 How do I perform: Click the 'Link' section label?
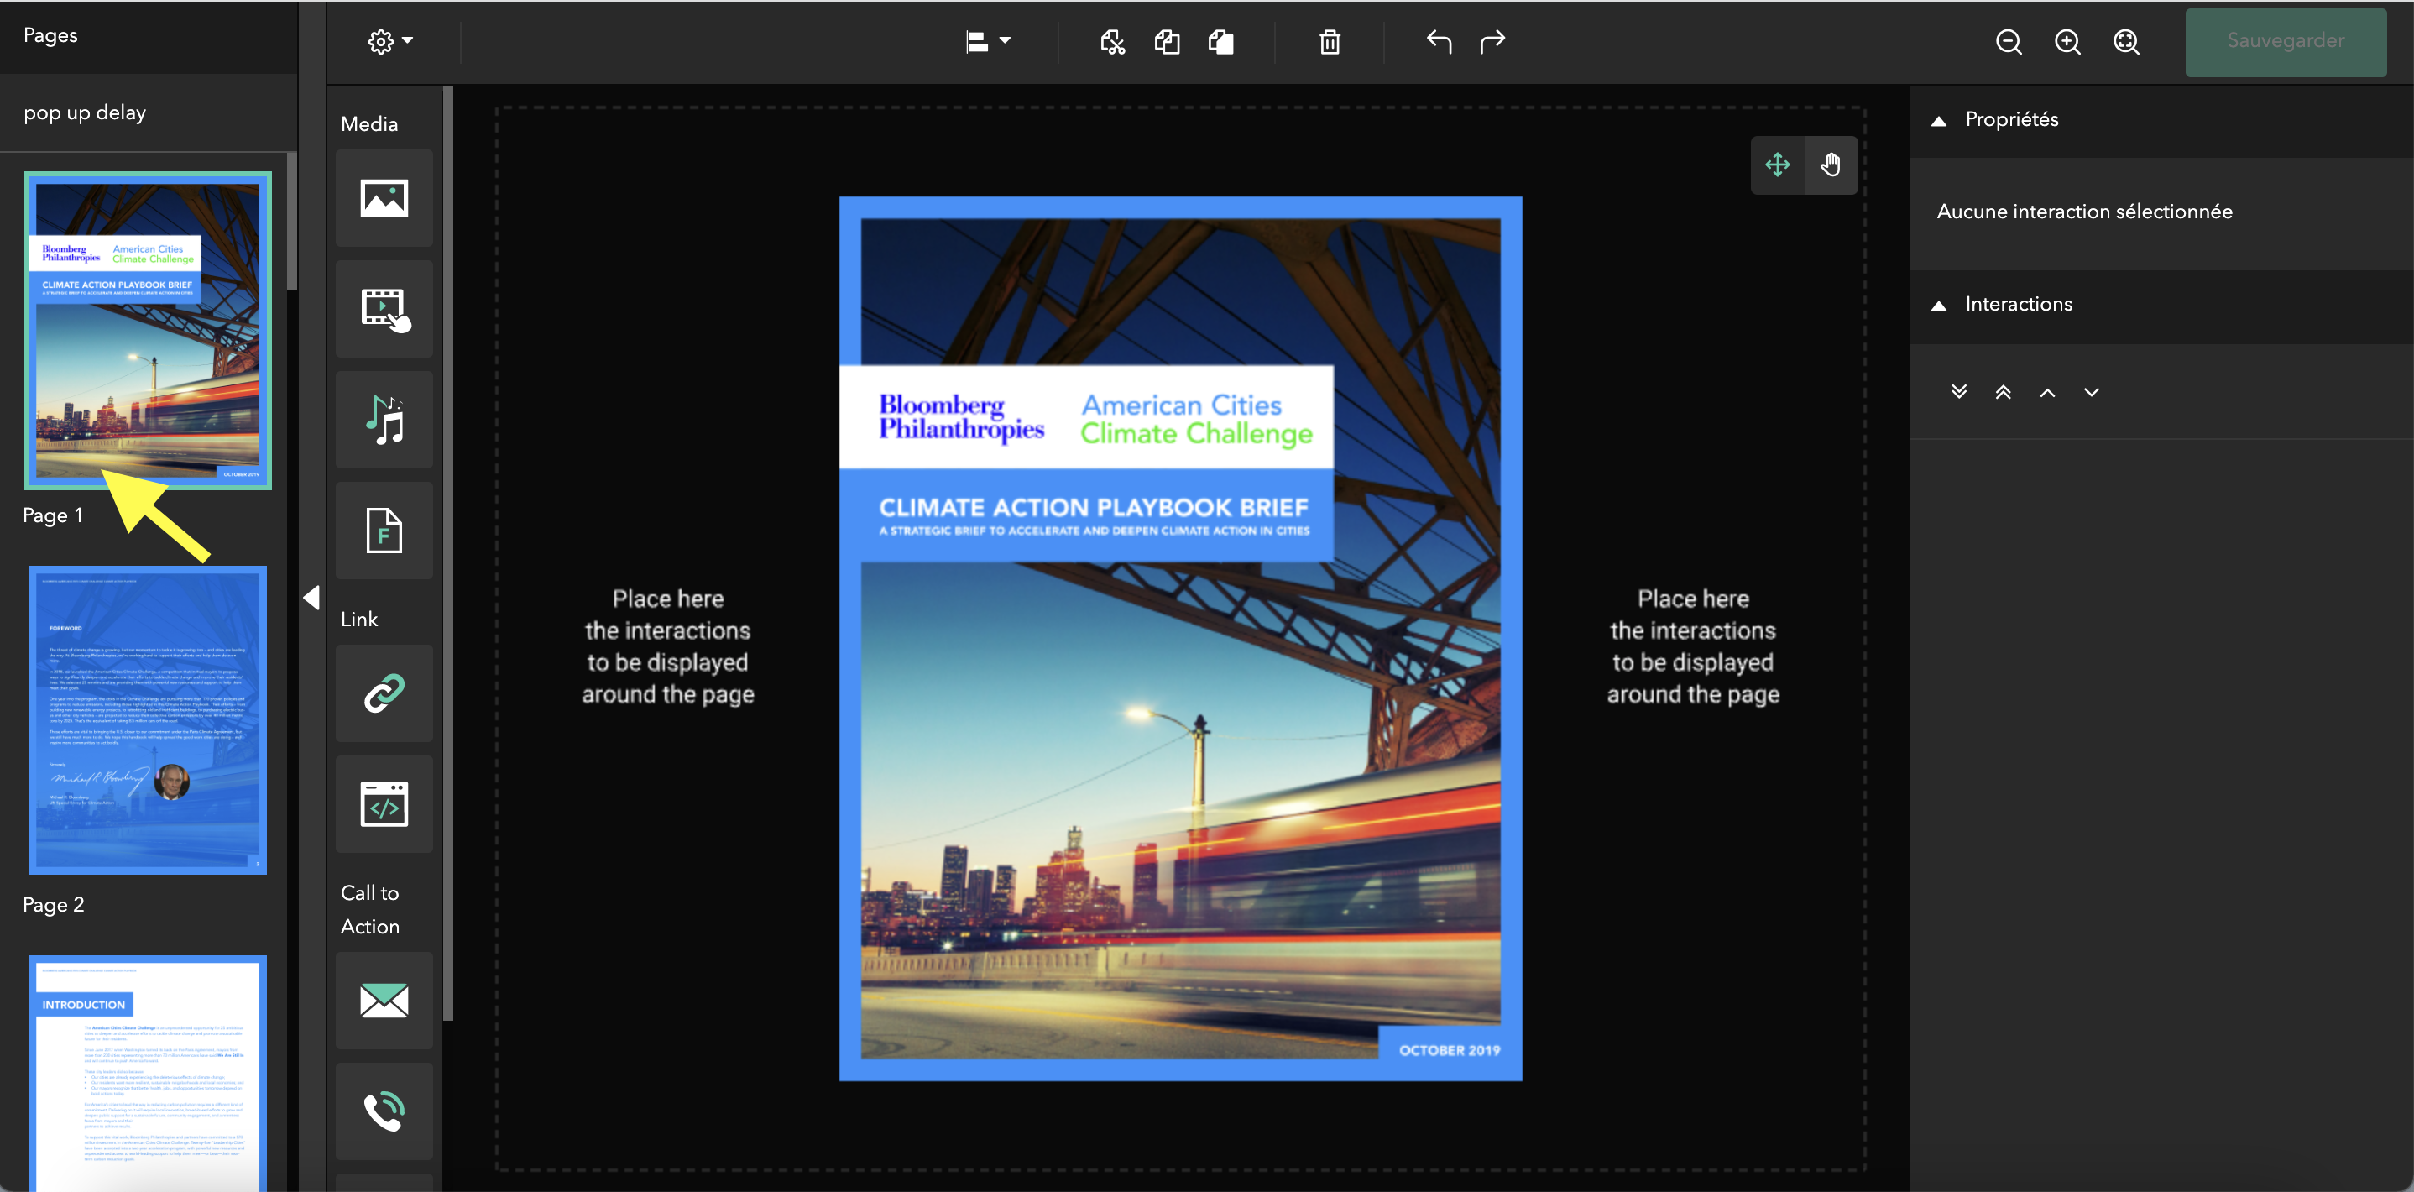359,620
